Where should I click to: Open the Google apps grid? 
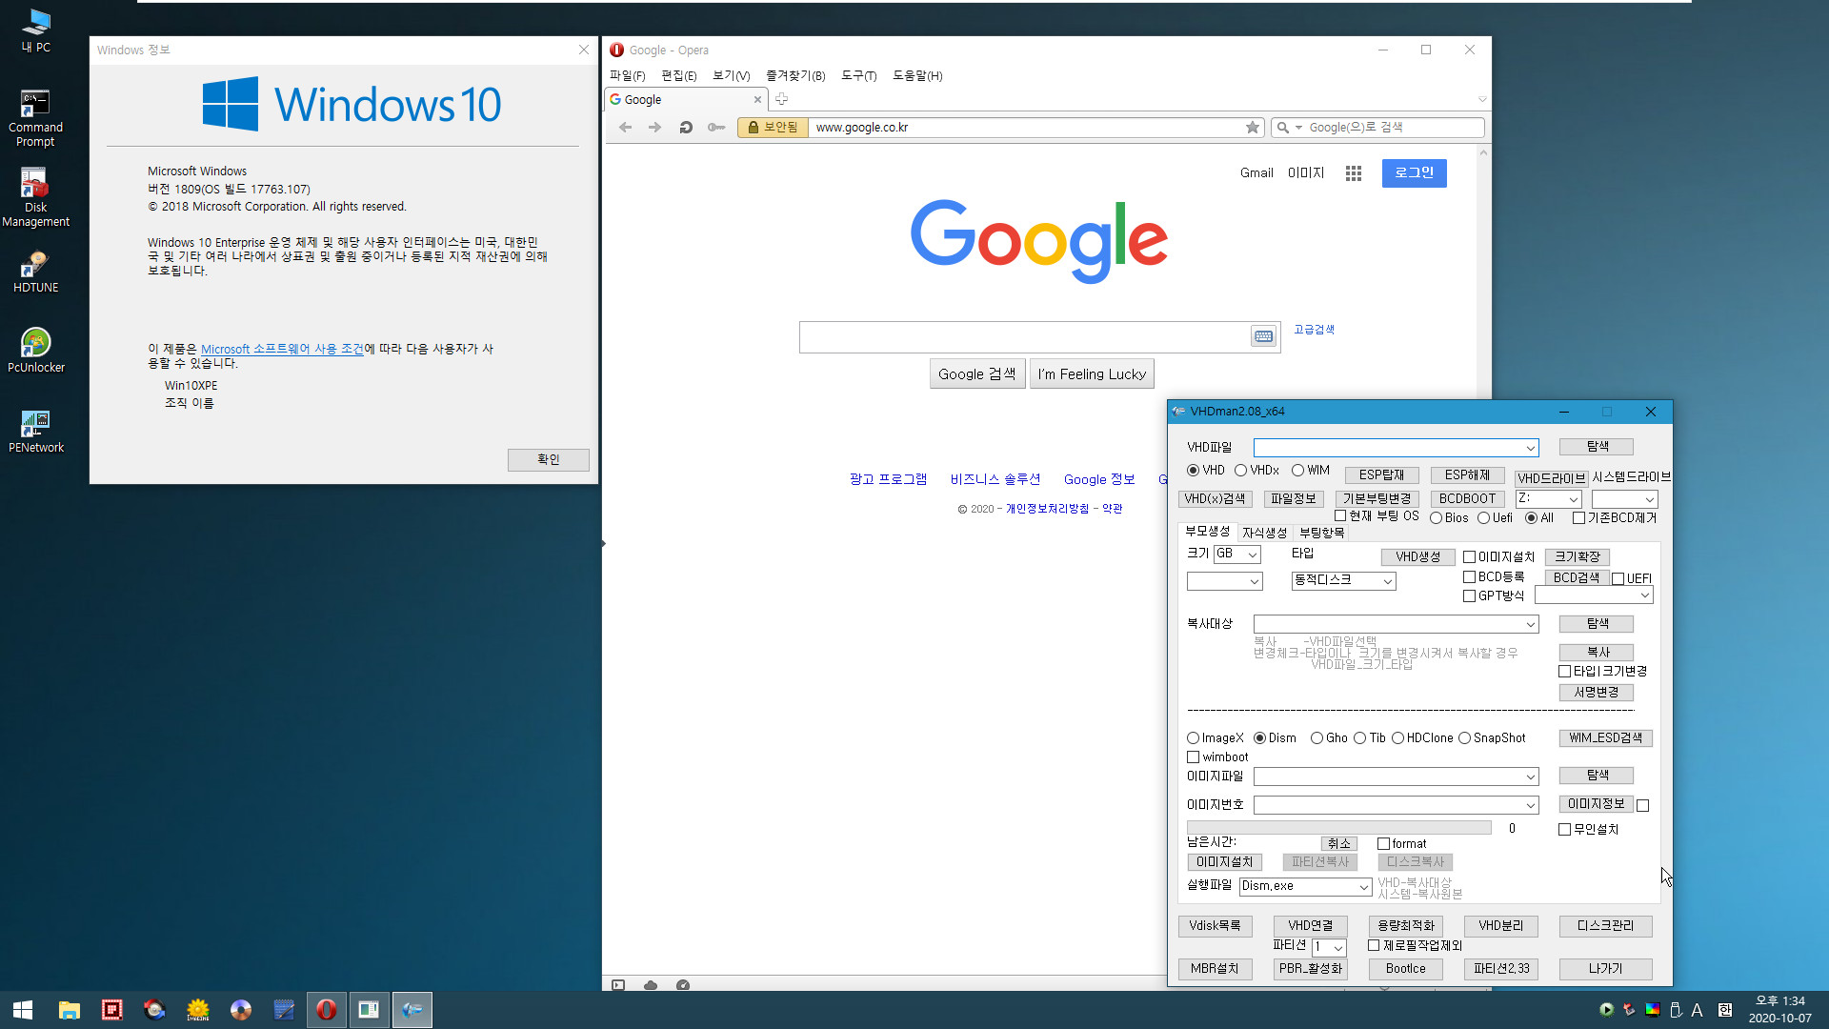click(1354, 173)
